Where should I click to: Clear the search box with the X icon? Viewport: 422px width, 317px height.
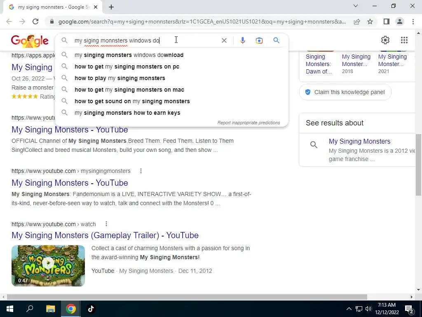[x=224, y=40]
